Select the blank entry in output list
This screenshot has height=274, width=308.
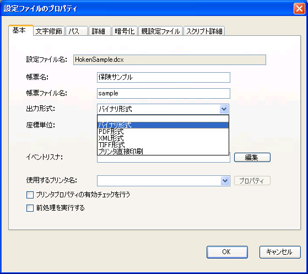(x=163, y=119)
